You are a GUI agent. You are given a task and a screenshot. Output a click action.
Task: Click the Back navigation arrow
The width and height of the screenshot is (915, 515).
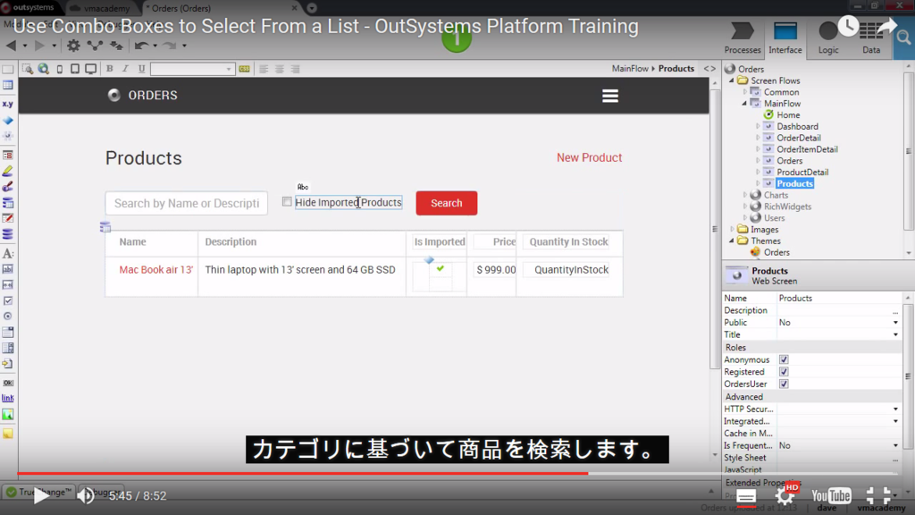pos(11,46)
